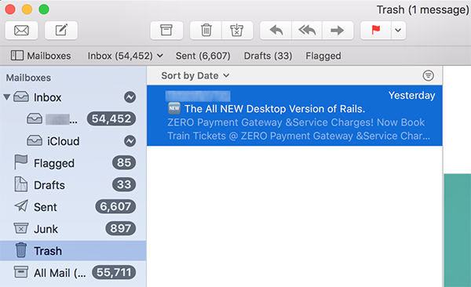Forward the selected message
The image size is (471, 287).
(338, 31)
